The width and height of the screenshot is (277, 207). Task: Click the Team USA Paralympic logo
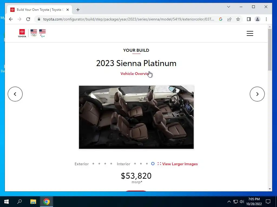coord(42,33)
